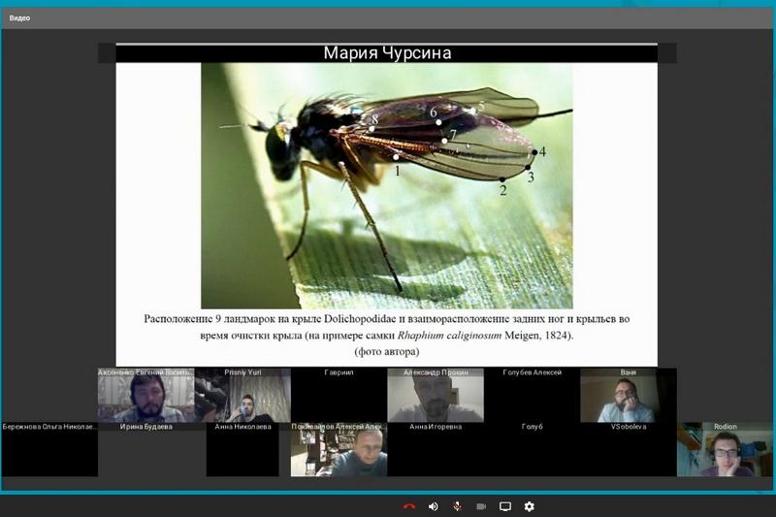Select the Видео tab at top
The image size is (776, 517).
pyautogui.click(x=19, y=17)
